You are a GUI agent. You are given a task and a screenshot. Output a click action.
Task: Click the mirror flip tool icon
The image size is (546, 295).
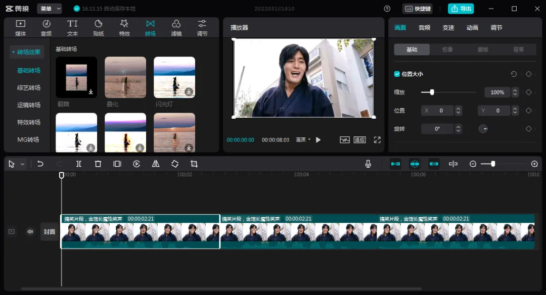(156, 164)
